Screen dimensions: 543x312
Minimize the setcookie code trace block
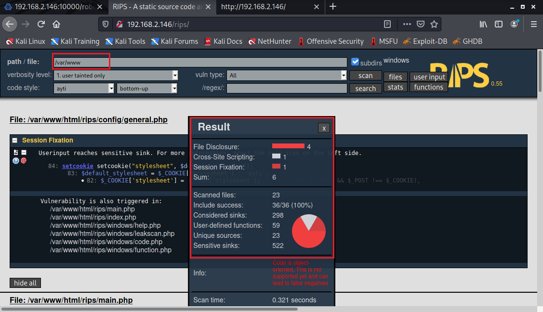(x=24, y=152)
